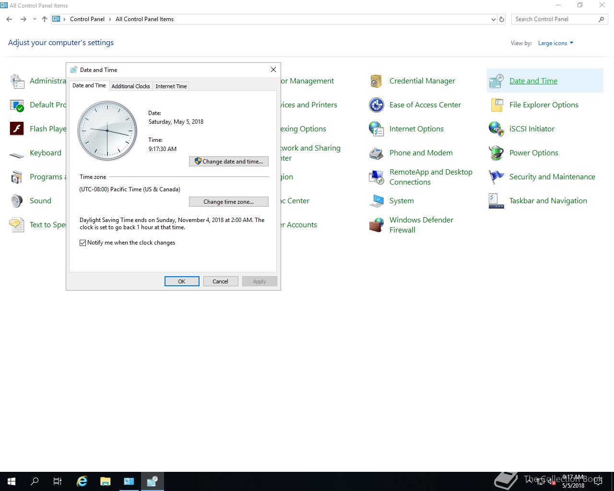This screenshot has height=491, width=614.
Task: Confirm the dialog with OK
Action: click(x=182, y=281)
